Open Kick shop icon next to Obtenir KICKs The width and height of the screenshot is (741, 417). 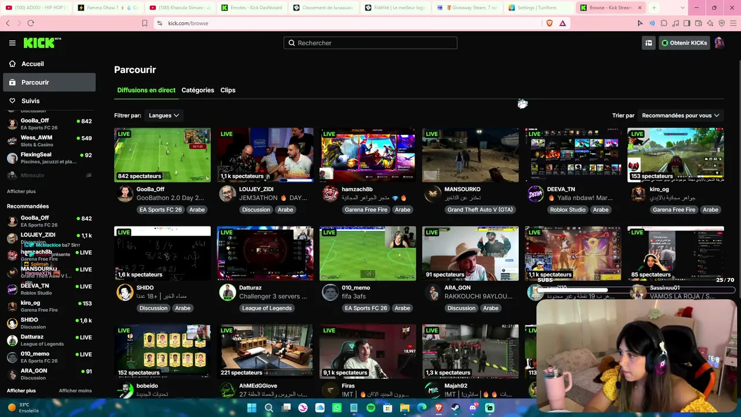648,43
